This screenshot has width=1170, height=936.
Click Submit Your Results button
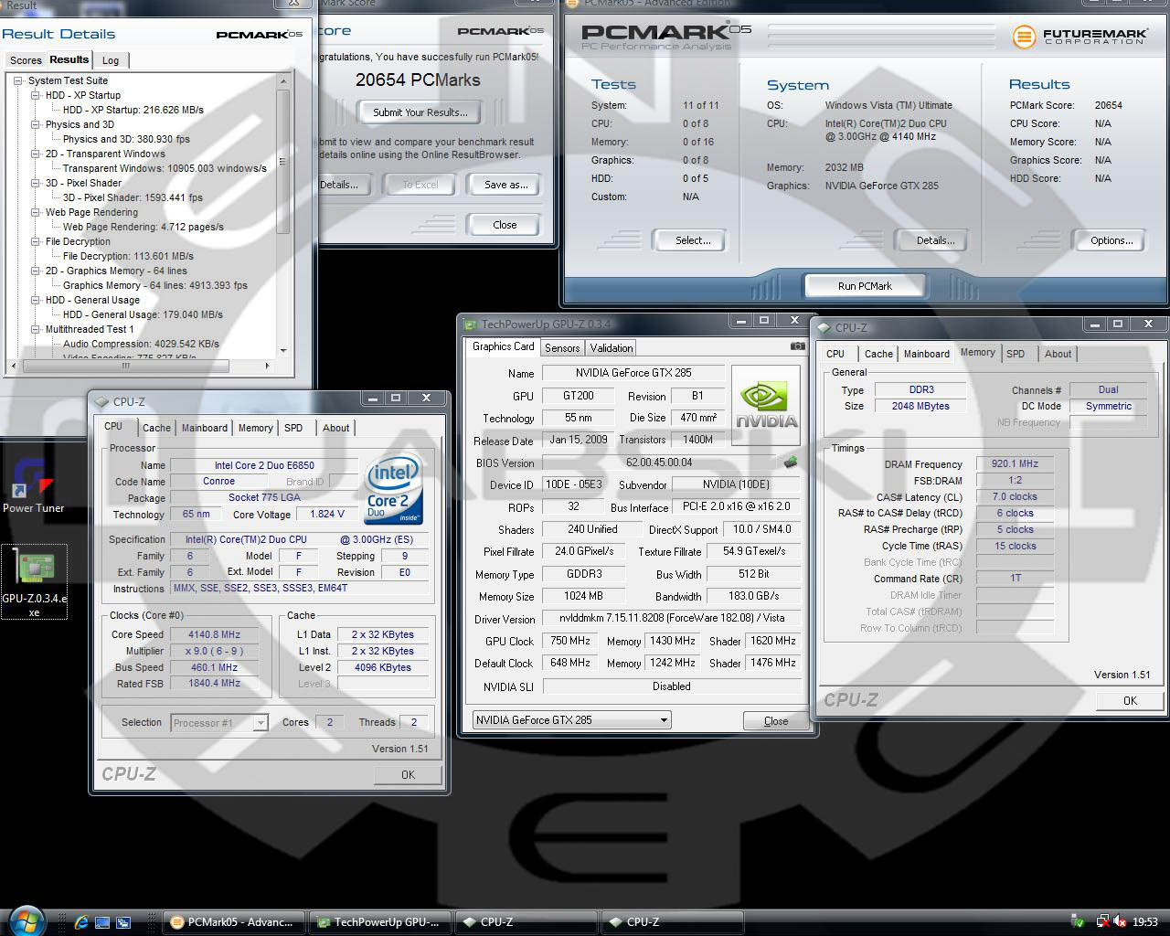tap(420, 112)
